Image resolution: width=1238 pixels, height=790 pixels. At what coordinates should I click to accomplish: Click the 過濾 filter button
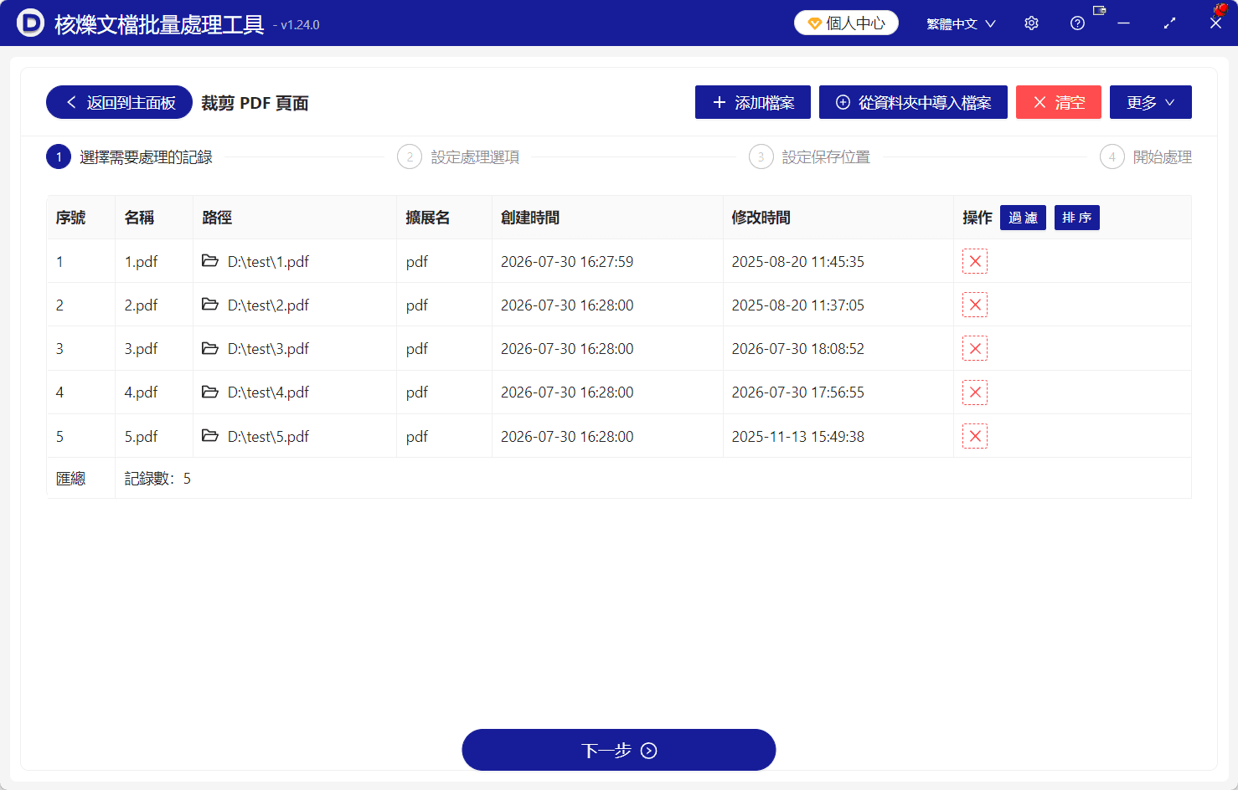click(x=1023, y=218)
